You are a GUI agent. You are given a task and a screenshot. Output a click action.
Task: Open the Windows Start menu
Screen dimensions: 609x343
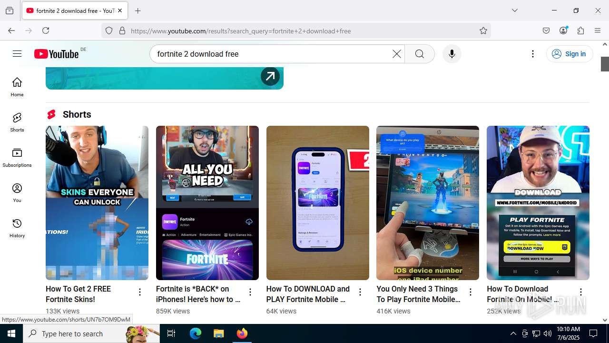(11, 333)
